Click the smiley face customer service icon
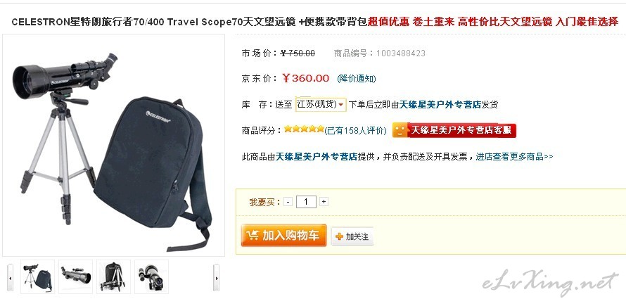This screenshot has width=626, height=306. 400,130
